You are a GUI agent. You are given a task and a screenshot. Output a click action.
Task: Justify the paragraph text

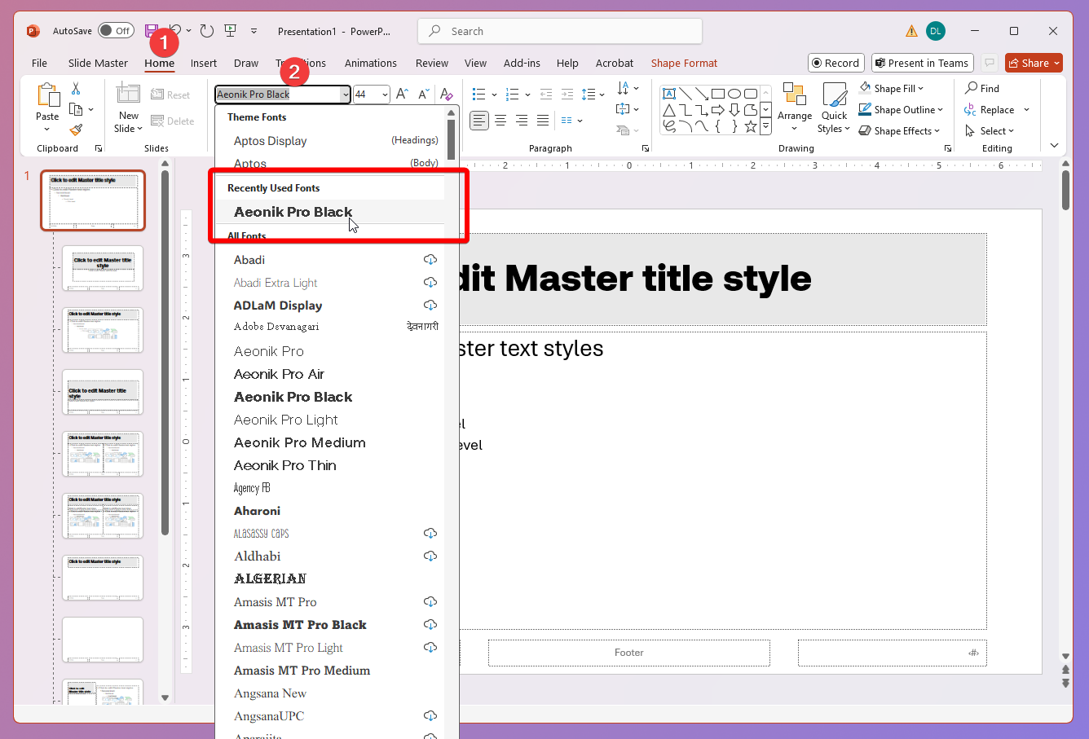[543, 121]
